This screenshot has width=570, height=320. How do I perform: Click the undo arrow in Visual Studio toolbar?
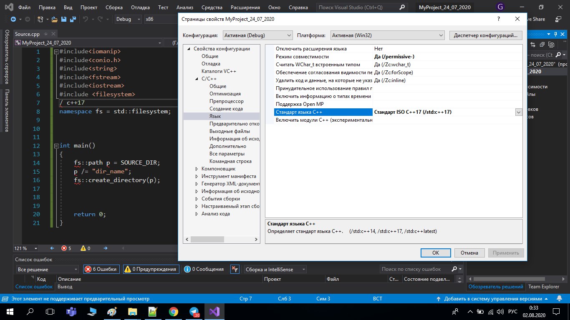86,19
